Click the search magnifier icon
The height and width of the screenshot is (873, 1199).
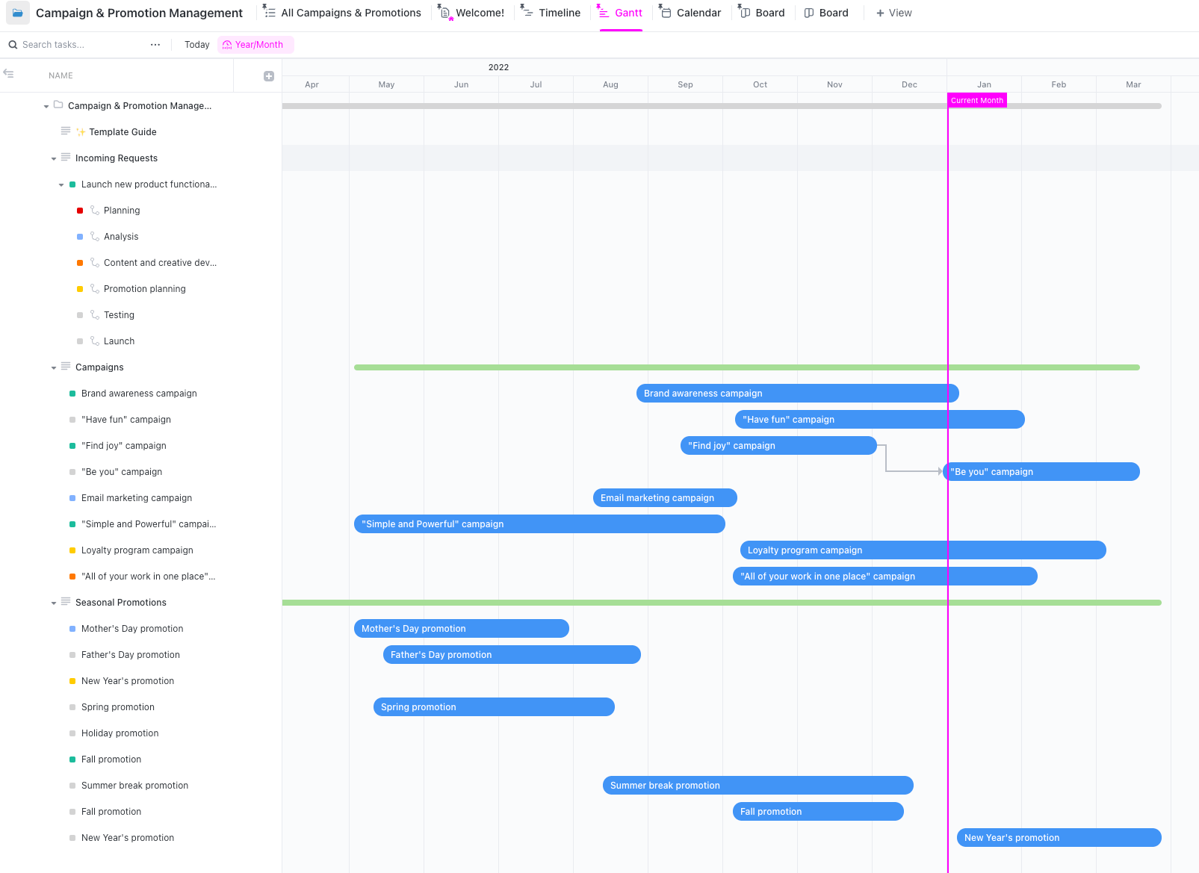pyautogui.click(x=13, y=45)
